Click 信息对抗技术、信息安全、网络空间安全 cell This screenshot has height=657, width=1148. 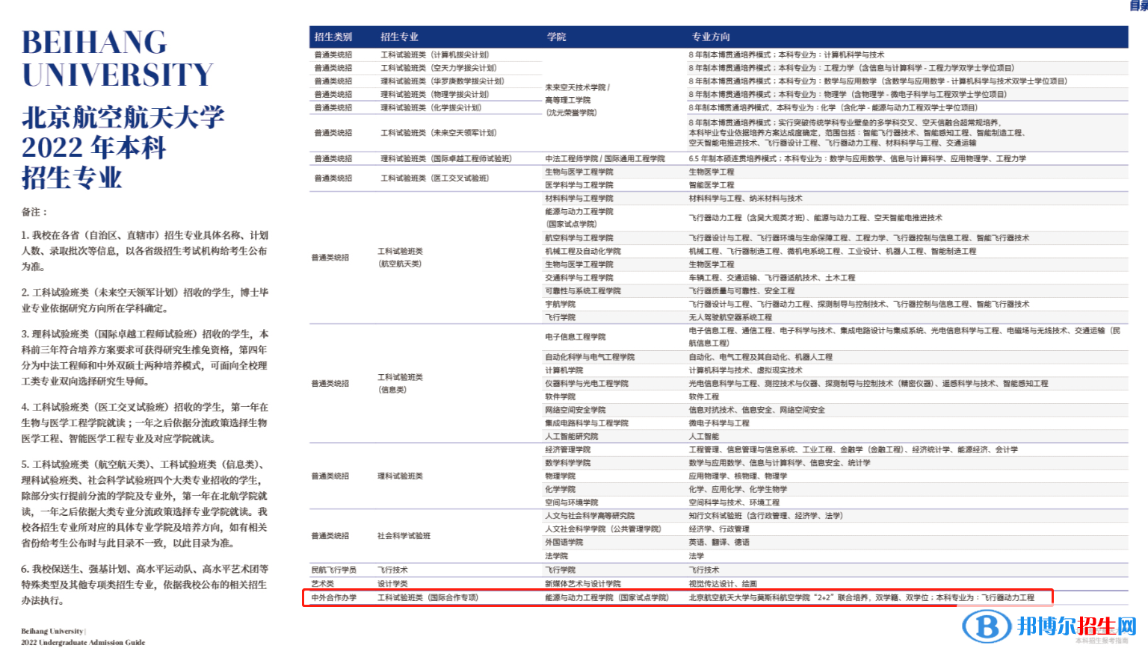point(756,410)
